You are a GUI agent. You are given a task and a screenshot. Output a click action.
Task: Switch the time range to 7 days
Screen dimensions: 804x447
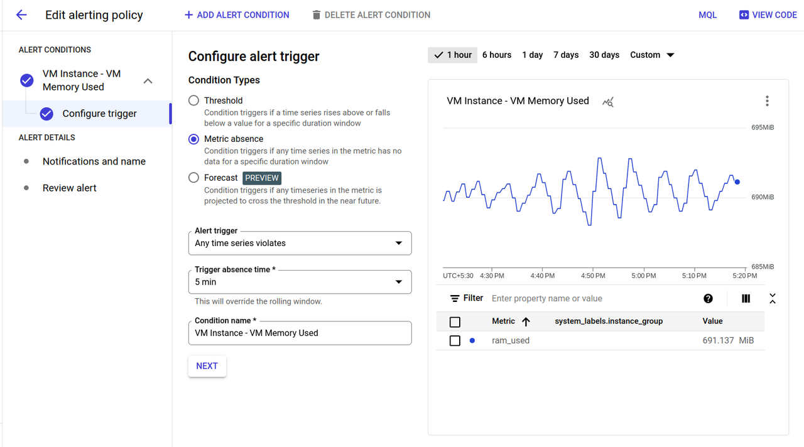(x=566, y=55)
